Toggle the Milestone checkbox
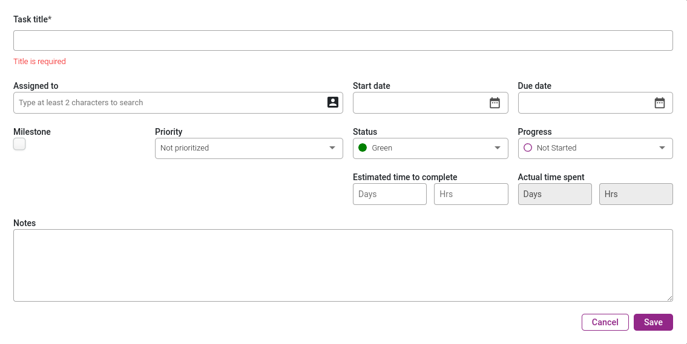Image resolution: width=687 pixels, height=344 pixels. [x=19, y=144]
